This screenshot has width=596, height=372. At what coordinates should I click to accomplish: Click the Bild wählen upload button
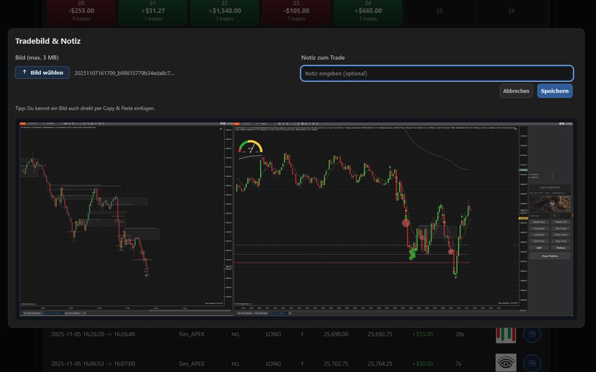[42, 72]
